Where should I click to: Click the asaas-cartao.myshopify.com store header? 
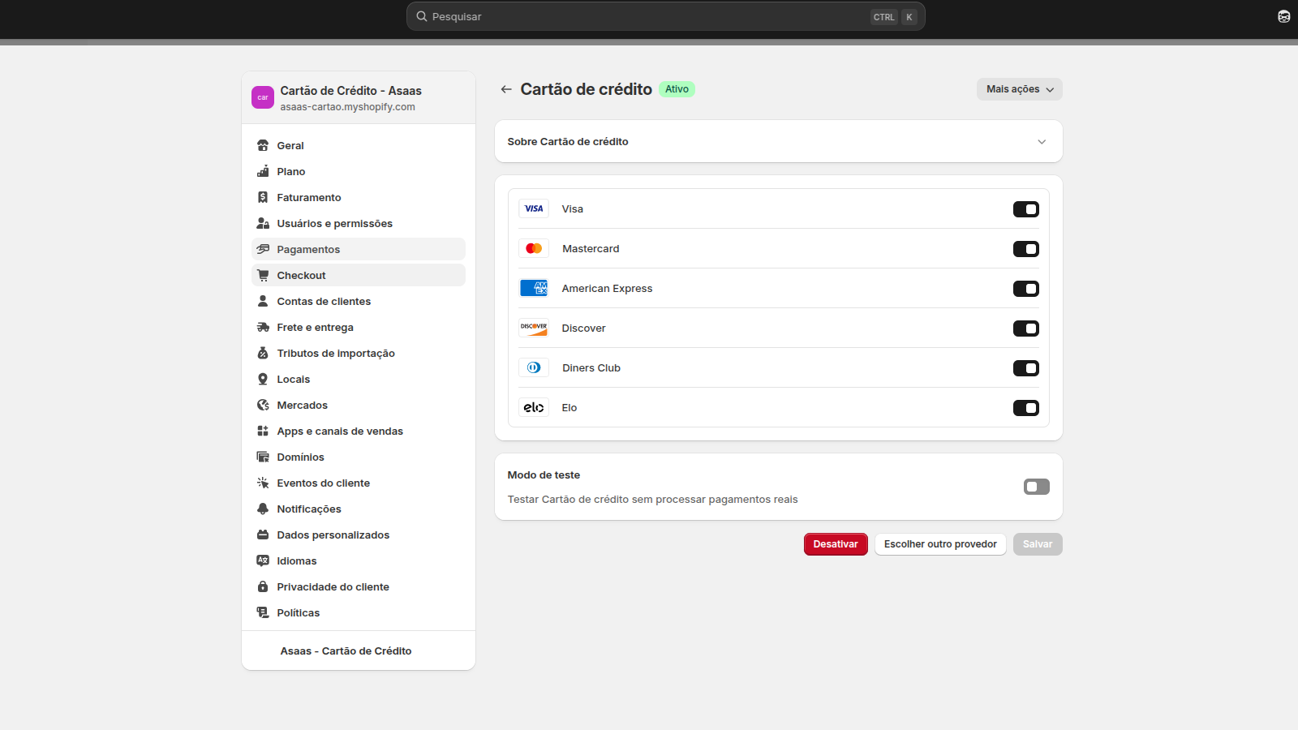pos(359,97)
